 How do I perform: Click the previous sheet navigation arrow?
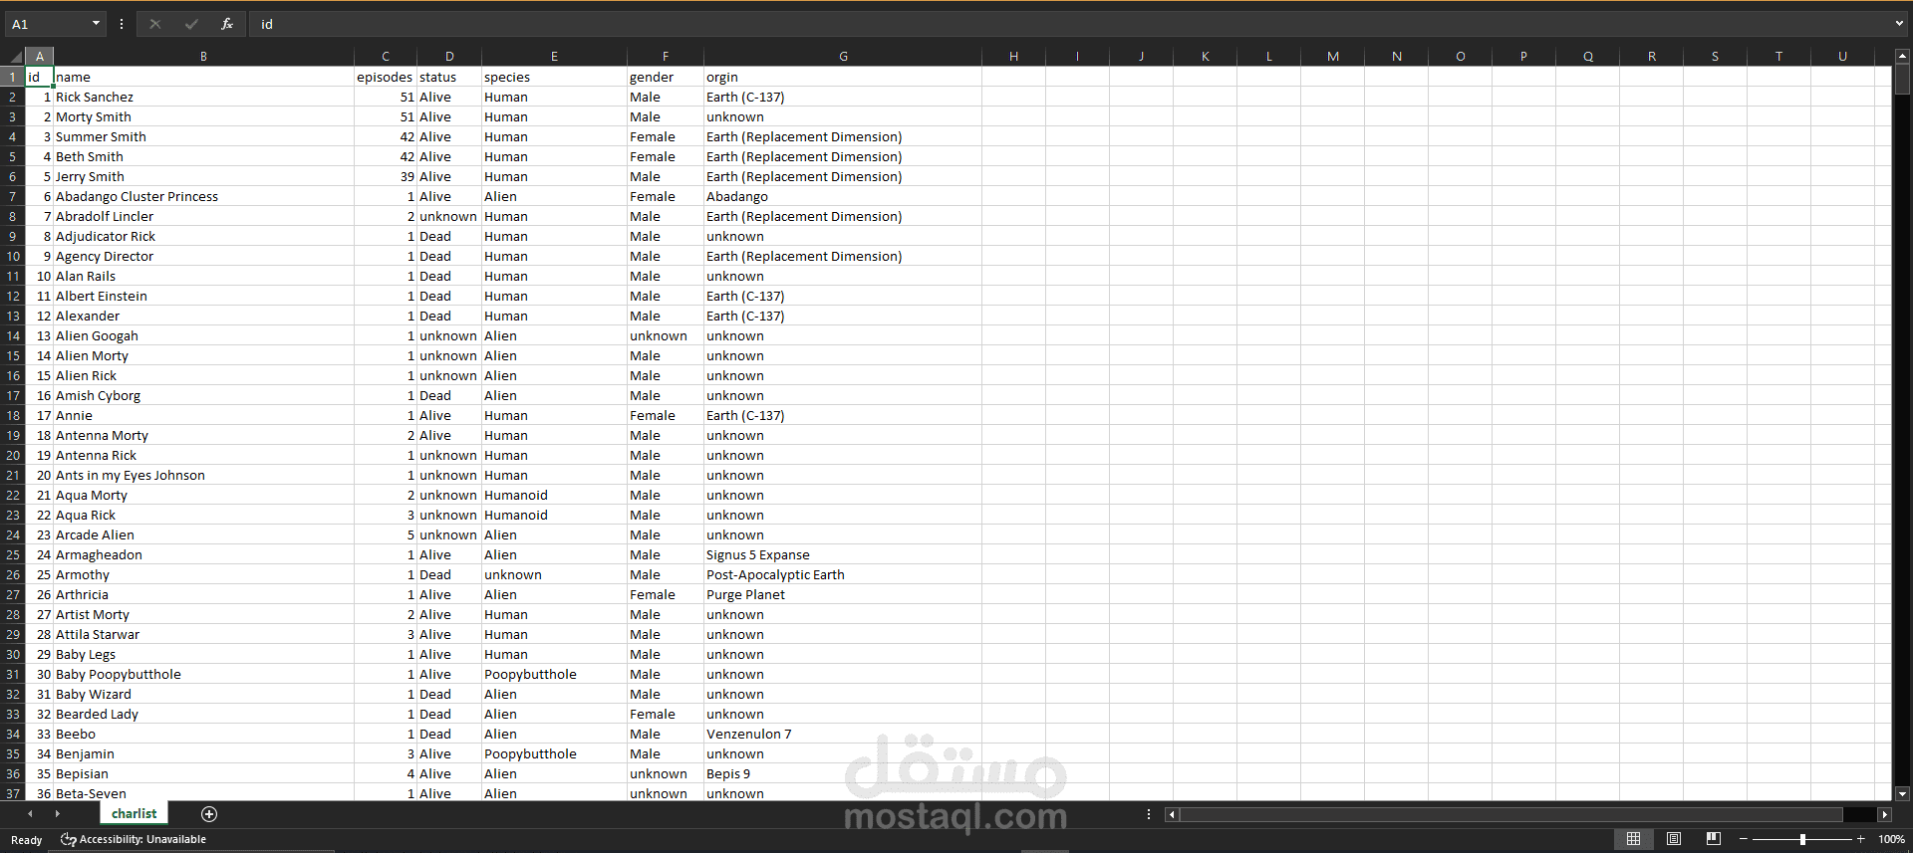(30, 814)
